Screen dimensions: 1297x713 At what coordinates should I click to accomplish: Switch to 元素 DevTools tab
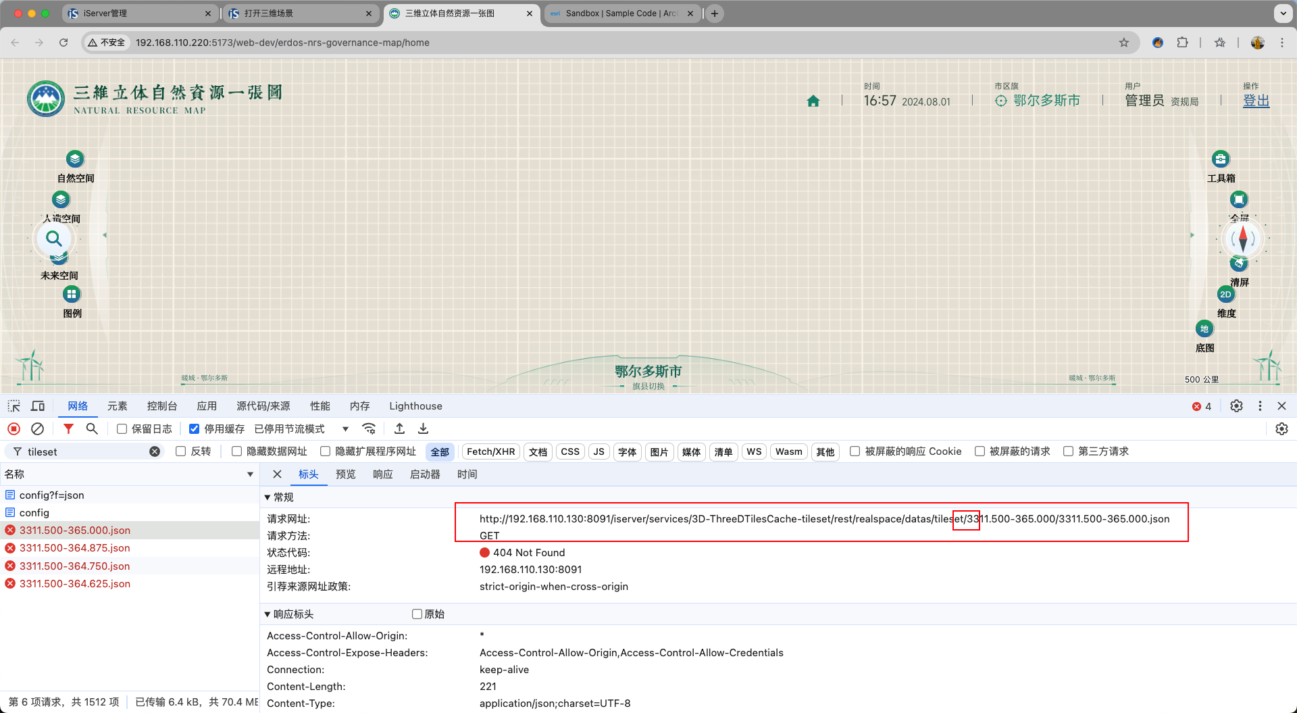point(117,406)
